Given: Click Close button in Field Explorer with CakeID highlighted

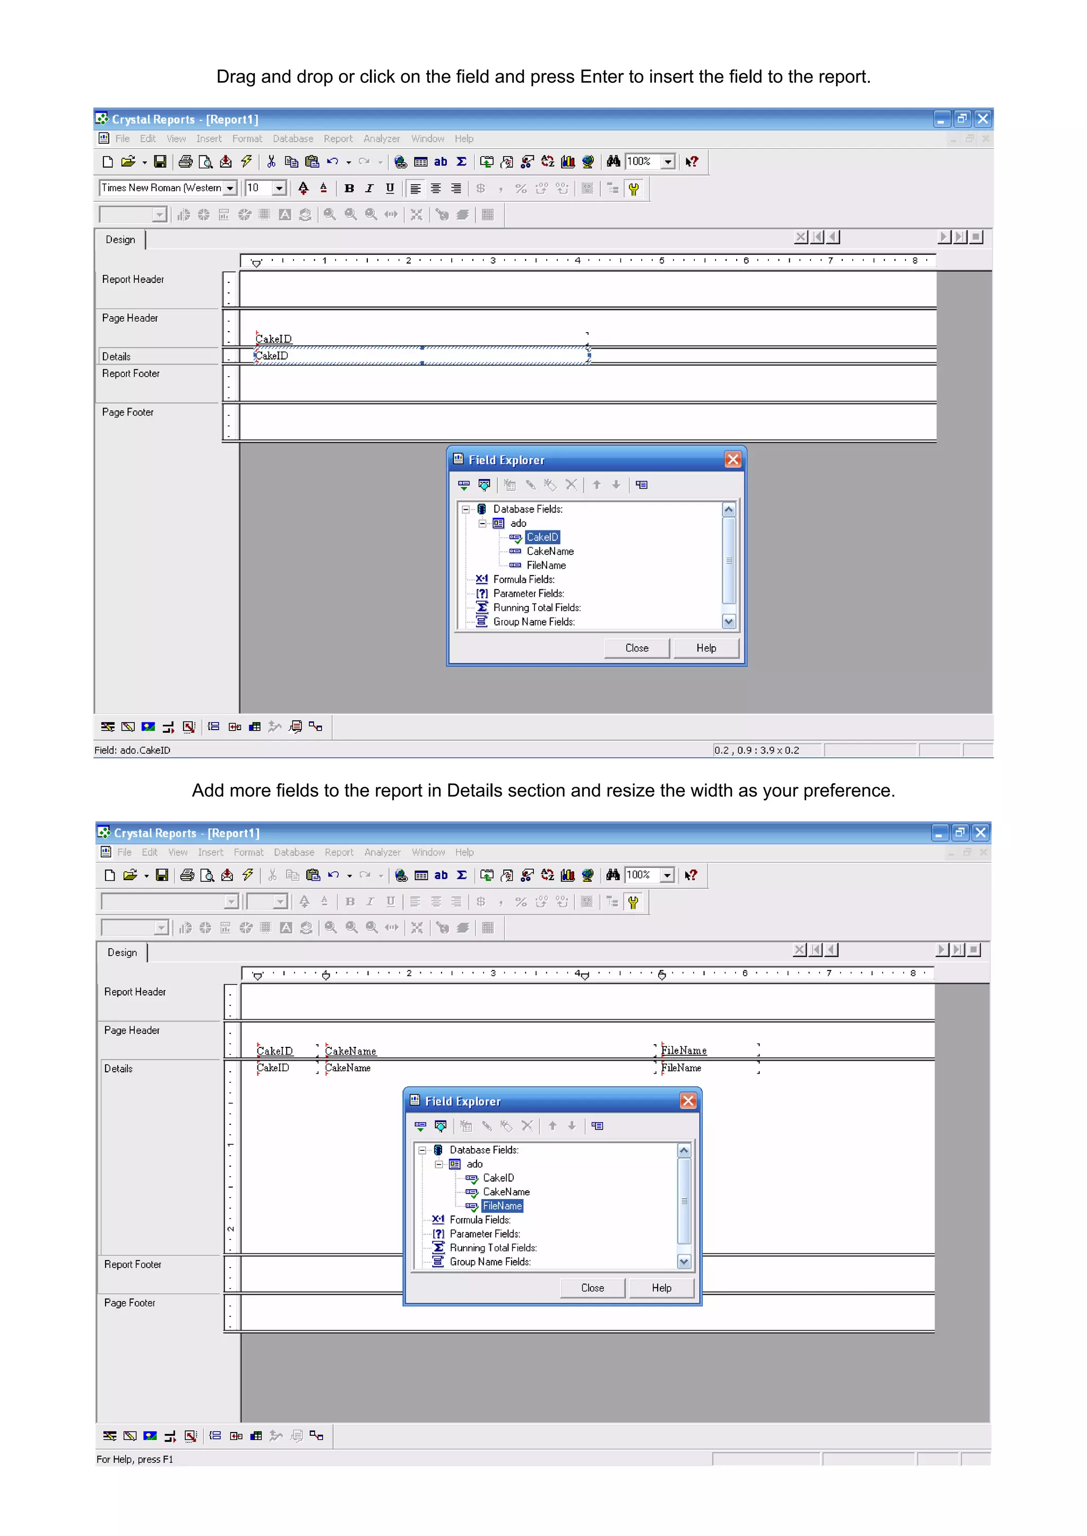Looking at the screenshot, I should (636, 648).
